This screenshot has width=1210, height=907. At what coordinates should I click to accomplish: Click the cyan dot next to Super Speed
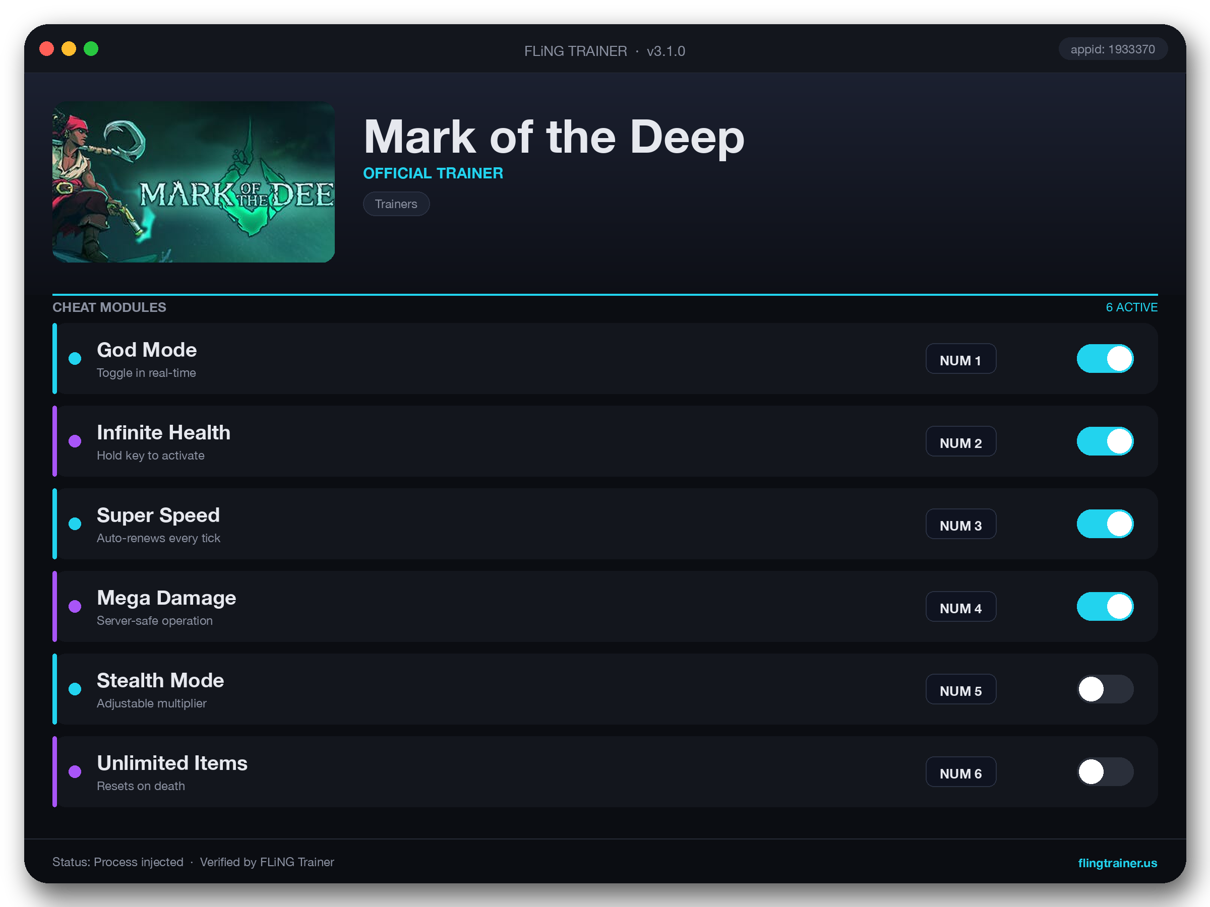tap(75, 524)
